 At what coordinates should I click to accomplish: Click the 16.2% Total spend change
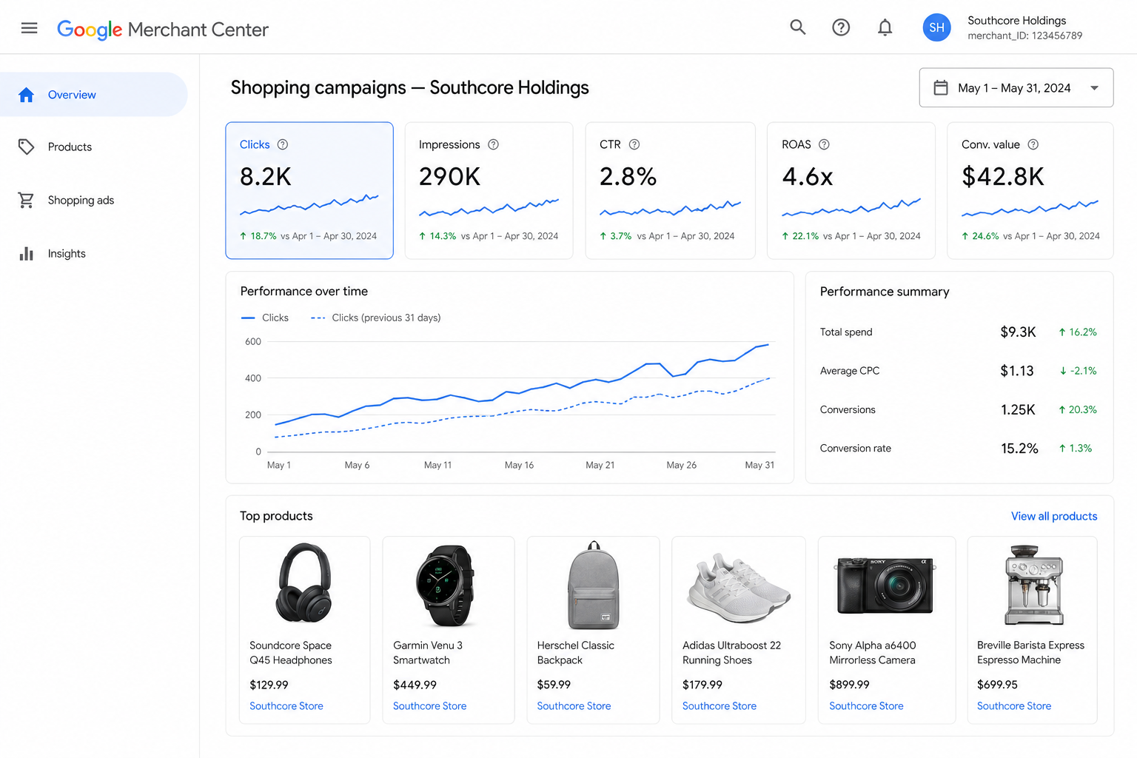pos(1078,332)
